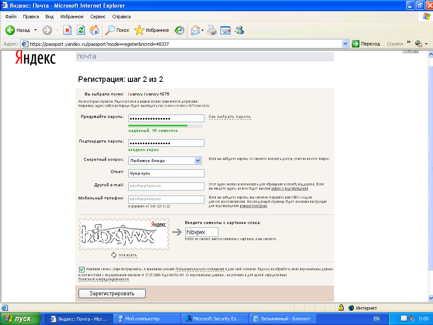Image resolution: width=433 pixels, height=325 pixels.
Task: Go back with the Назад arrow icon
Action: click(x=10, y=30)
